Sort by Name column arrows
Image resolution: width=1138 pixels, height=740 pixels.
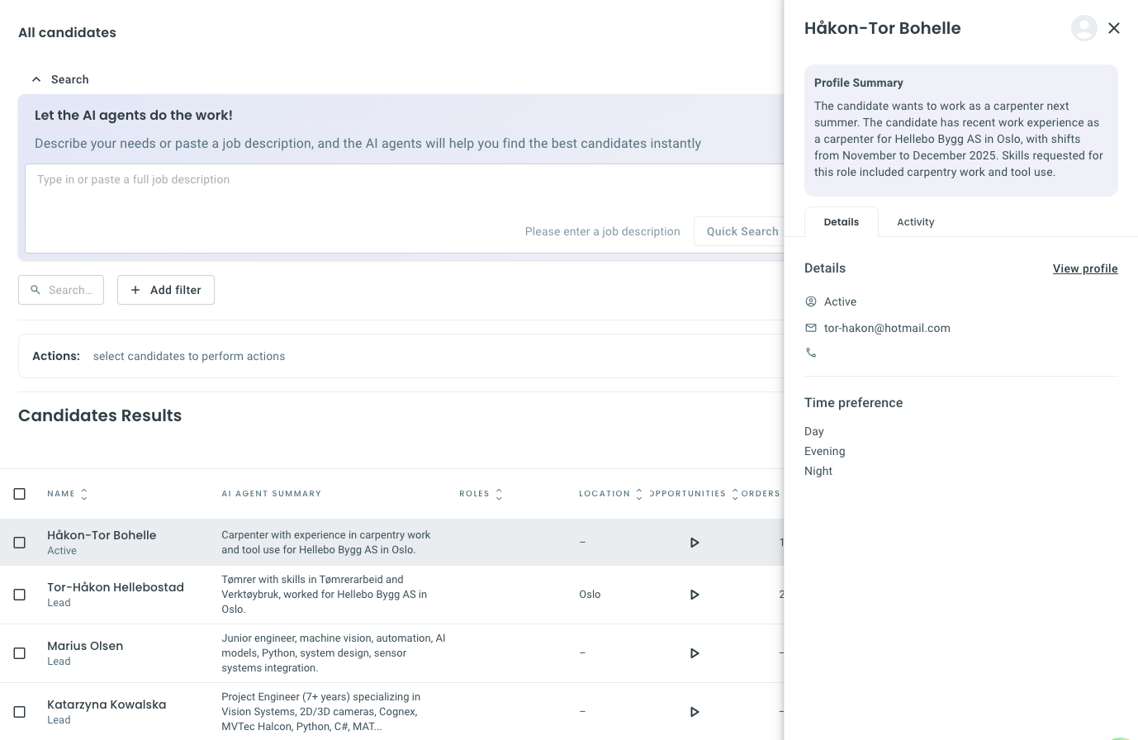tap(84, 494)
